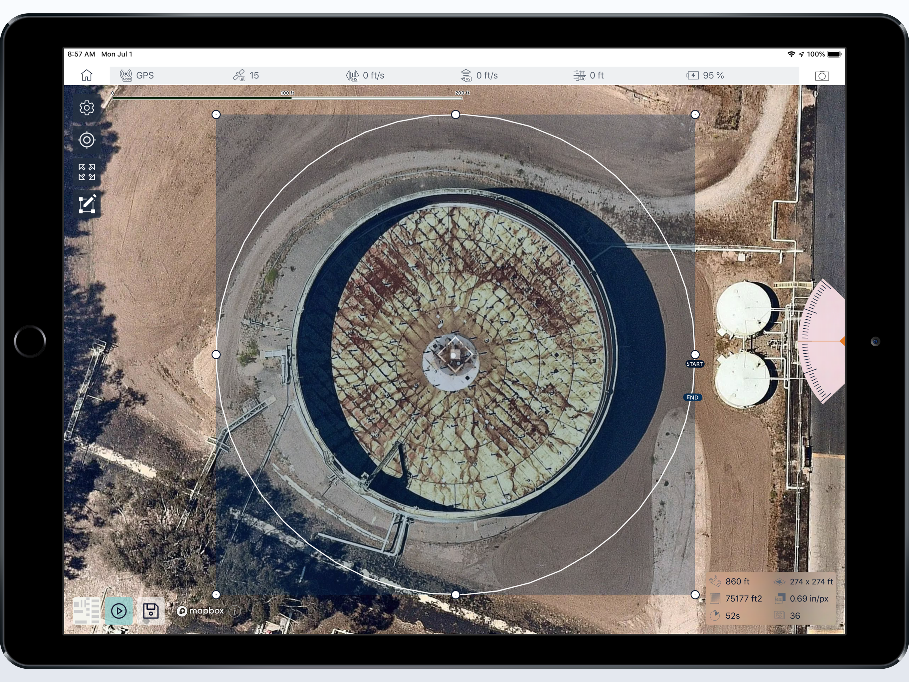Center map on drone location target
The image size is (909, 682).
[87, 140]
